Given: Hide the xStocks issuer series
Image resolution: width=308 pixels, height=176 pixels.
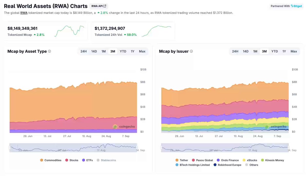Looking at the screenshot, I should click(250, 160).
